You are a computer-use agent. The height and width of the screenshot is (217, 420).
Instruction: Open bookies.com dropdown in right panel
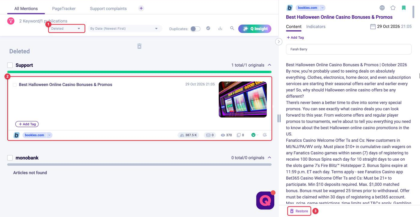point(322,8)
